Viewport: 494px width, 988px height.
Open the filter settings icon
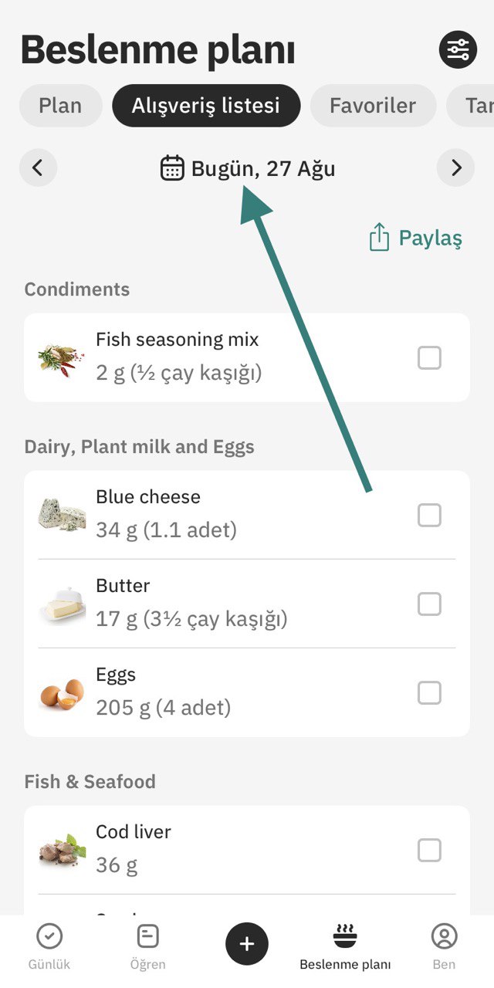coord(458,50)
